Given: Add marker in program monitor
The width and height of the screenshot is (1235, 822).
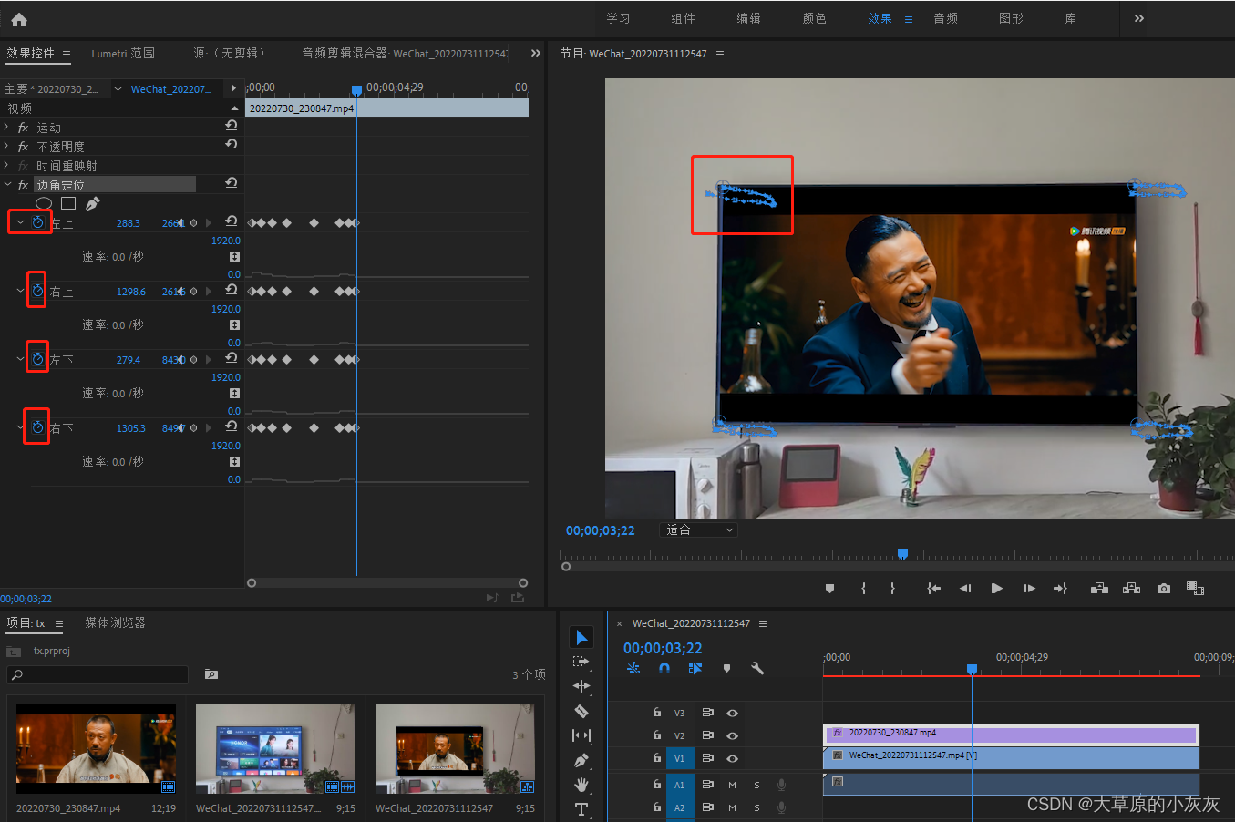Looking at the screenshot, I should click(829, 589).
